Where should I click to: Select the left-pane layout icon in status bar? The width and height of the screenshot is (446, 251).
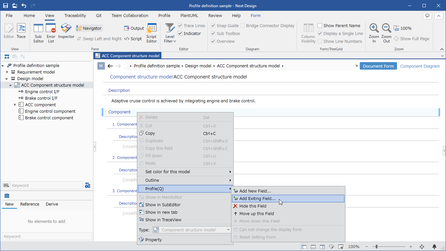(x=304, y=247)
